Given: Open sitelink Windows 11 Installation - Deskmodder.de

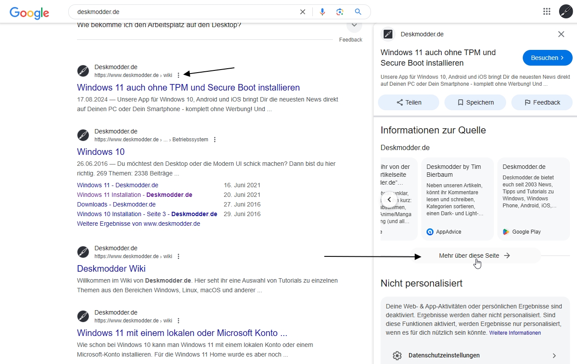Looking at the screenshot, I should click(x=134, y=195).
